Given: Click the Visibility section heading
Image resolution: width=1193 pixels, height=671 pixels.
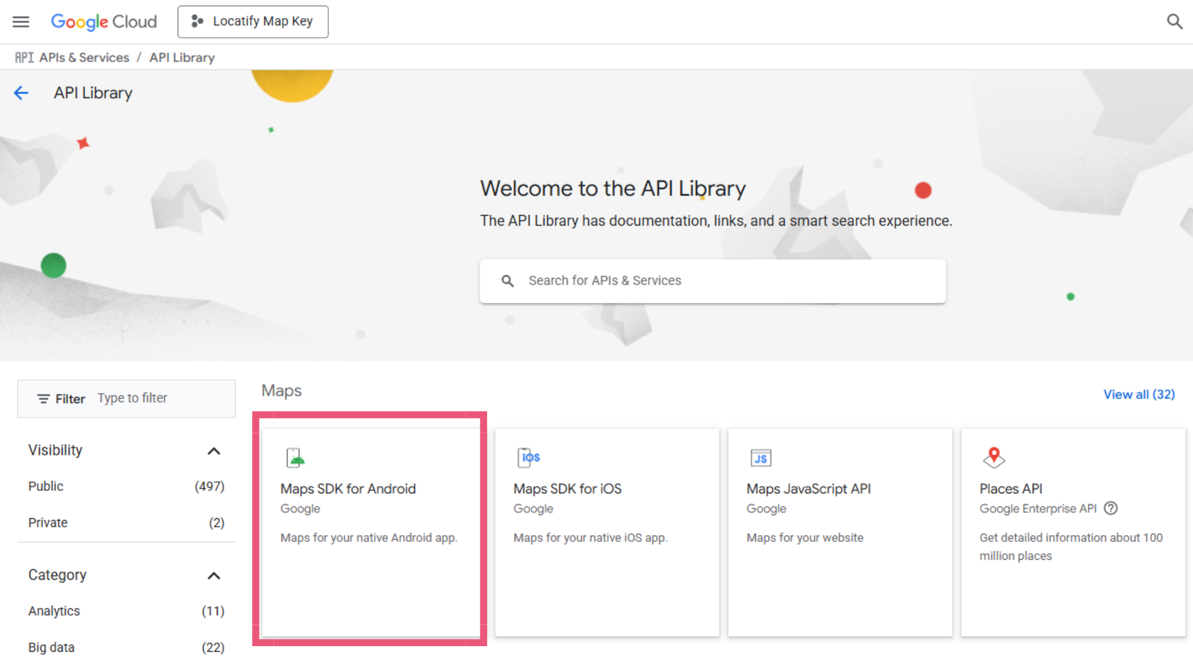Looking at the screenshot, I should pyautogui.click(x=55, y=450).
